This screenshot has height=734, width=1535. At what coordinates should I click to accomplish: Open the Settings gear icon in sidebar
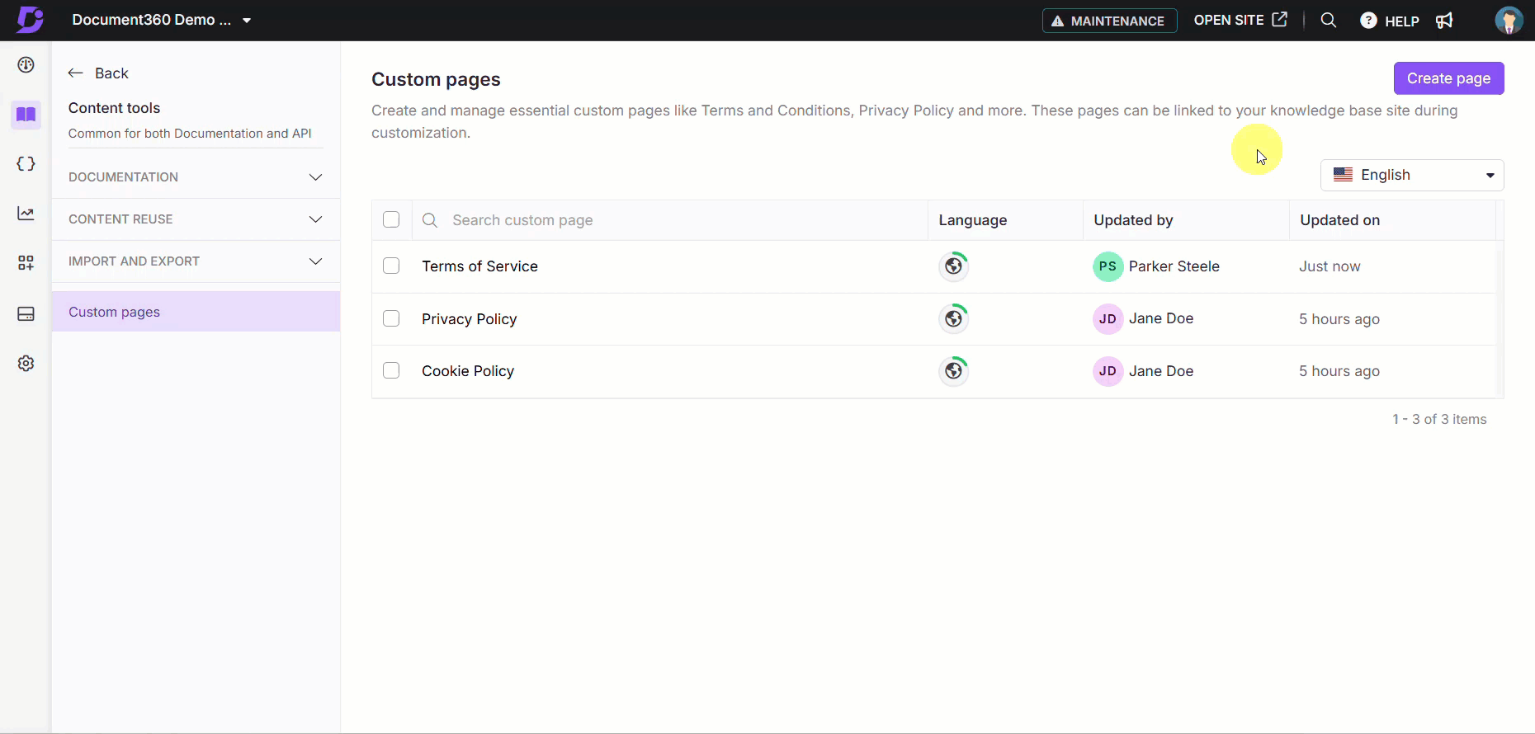(x=26, y=364)
